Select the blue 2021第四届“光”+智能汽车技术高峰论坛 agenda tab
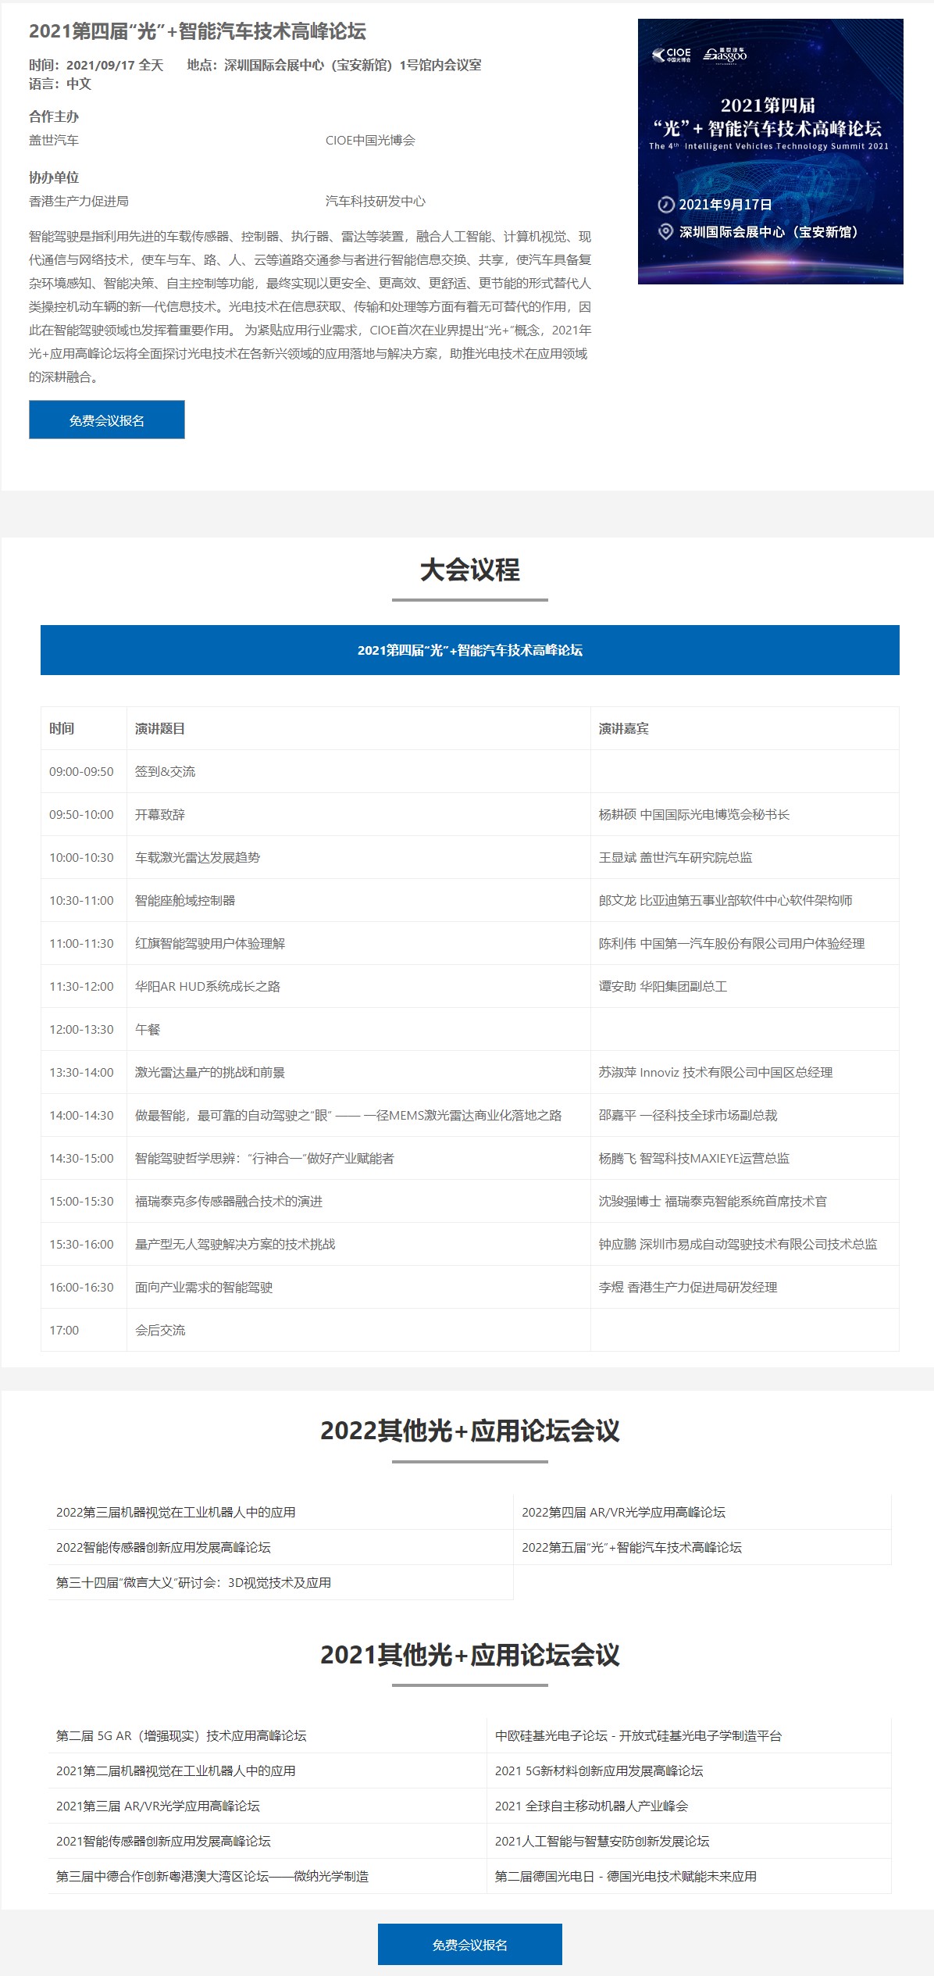Image resolution: width=934 pixels, height=1976 pixels. coord(470,650)
